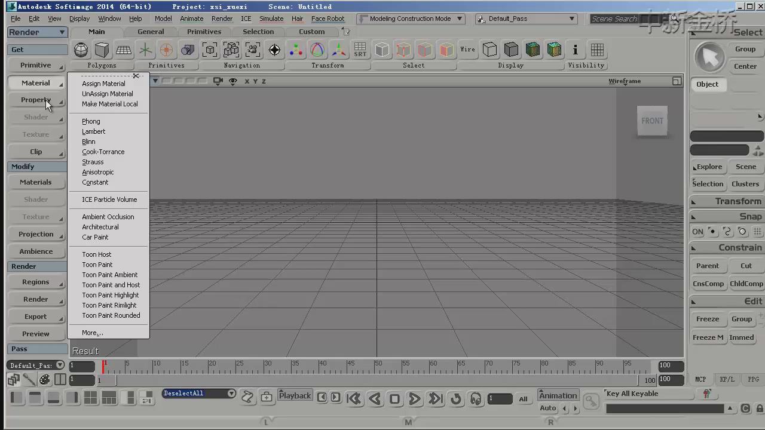
Task: Click the camera frame navigation icon
Action: pyautogui.click(x=253, y=50)
